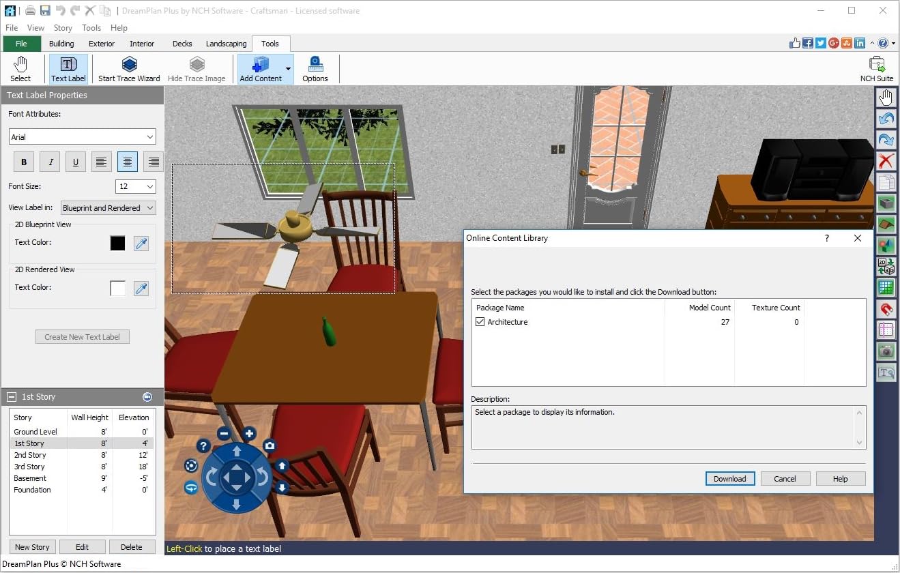Click the Twitter share icon
Screen dimensions: 900x573
tap(821, 43)
